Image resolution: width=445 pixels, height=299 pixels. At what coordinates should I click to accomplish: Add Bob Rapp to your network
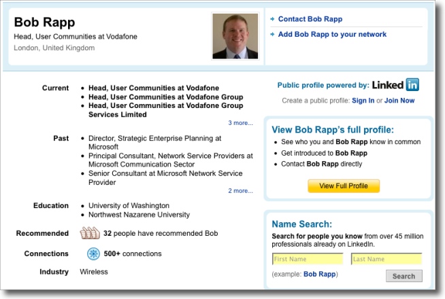click(x=331, y=34)
